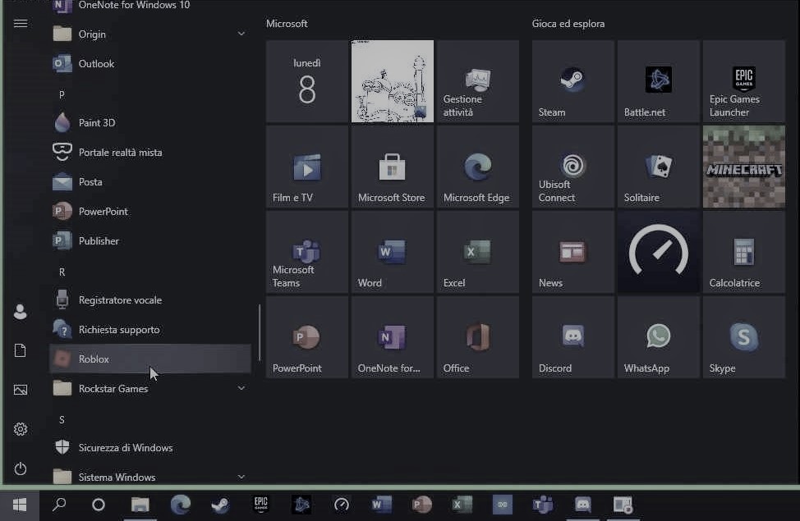The image size is (800, 521).
Task: Open Pictures from the Start rail
Action: (21, 390)
